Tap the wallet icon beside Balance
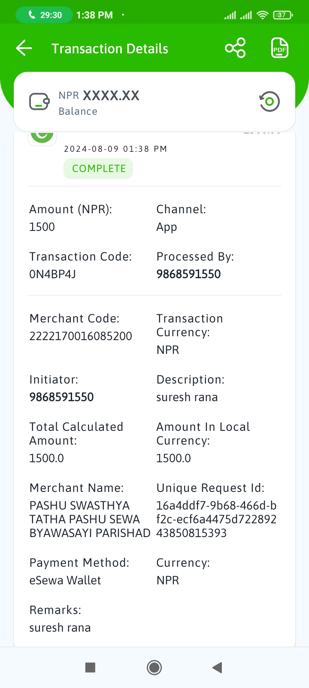309x688 pixels. pos(39,102)
